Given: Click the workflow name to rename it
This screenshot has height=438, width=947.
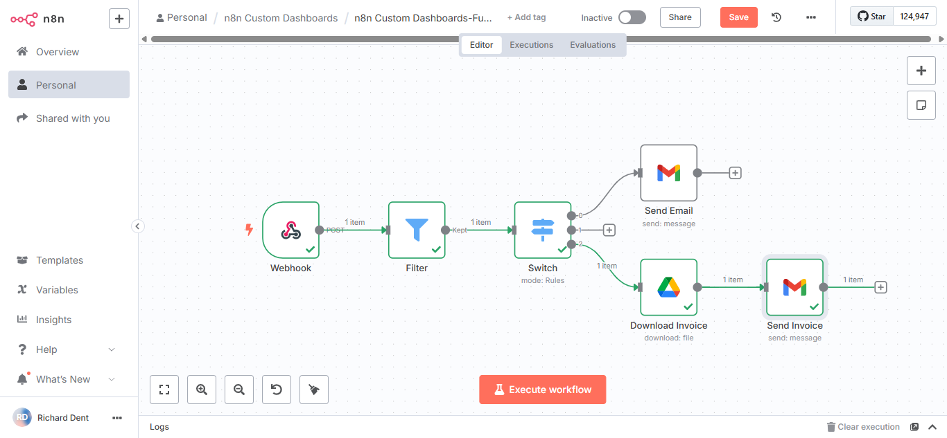Looking at the screenshot, I should [423, 18].
